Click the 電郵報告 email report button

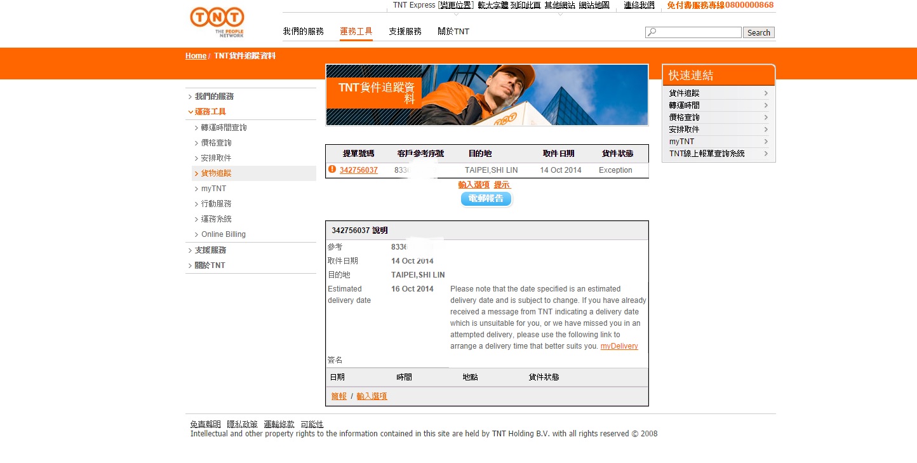tap(486, 199)
